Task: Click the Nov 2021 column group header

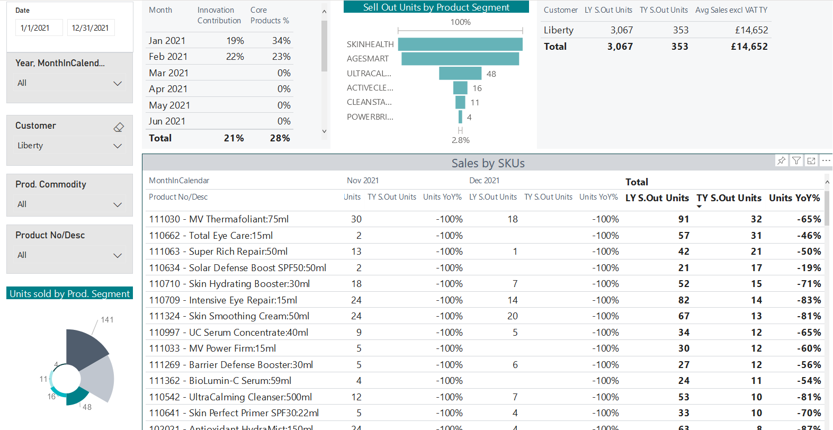Action: [x=363, y=181]
